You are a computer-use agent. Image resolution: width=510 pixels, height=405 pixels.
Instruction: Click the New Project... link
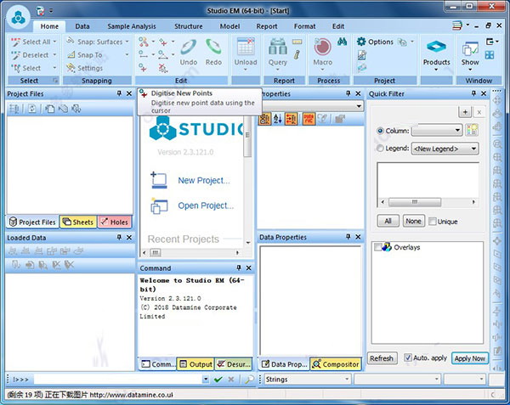coord(204,181)
